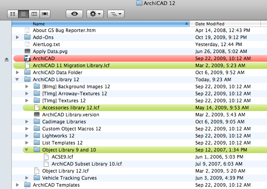Click the Quick Look eye button
Image resolution: width=267 pixels, height=189 pixels.
(x=74, y=14)
